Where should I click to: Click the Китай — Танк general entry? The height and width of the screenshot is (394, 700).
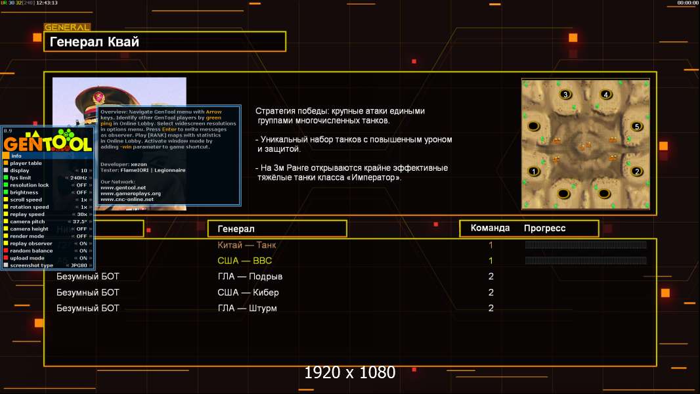coord(247,244)
